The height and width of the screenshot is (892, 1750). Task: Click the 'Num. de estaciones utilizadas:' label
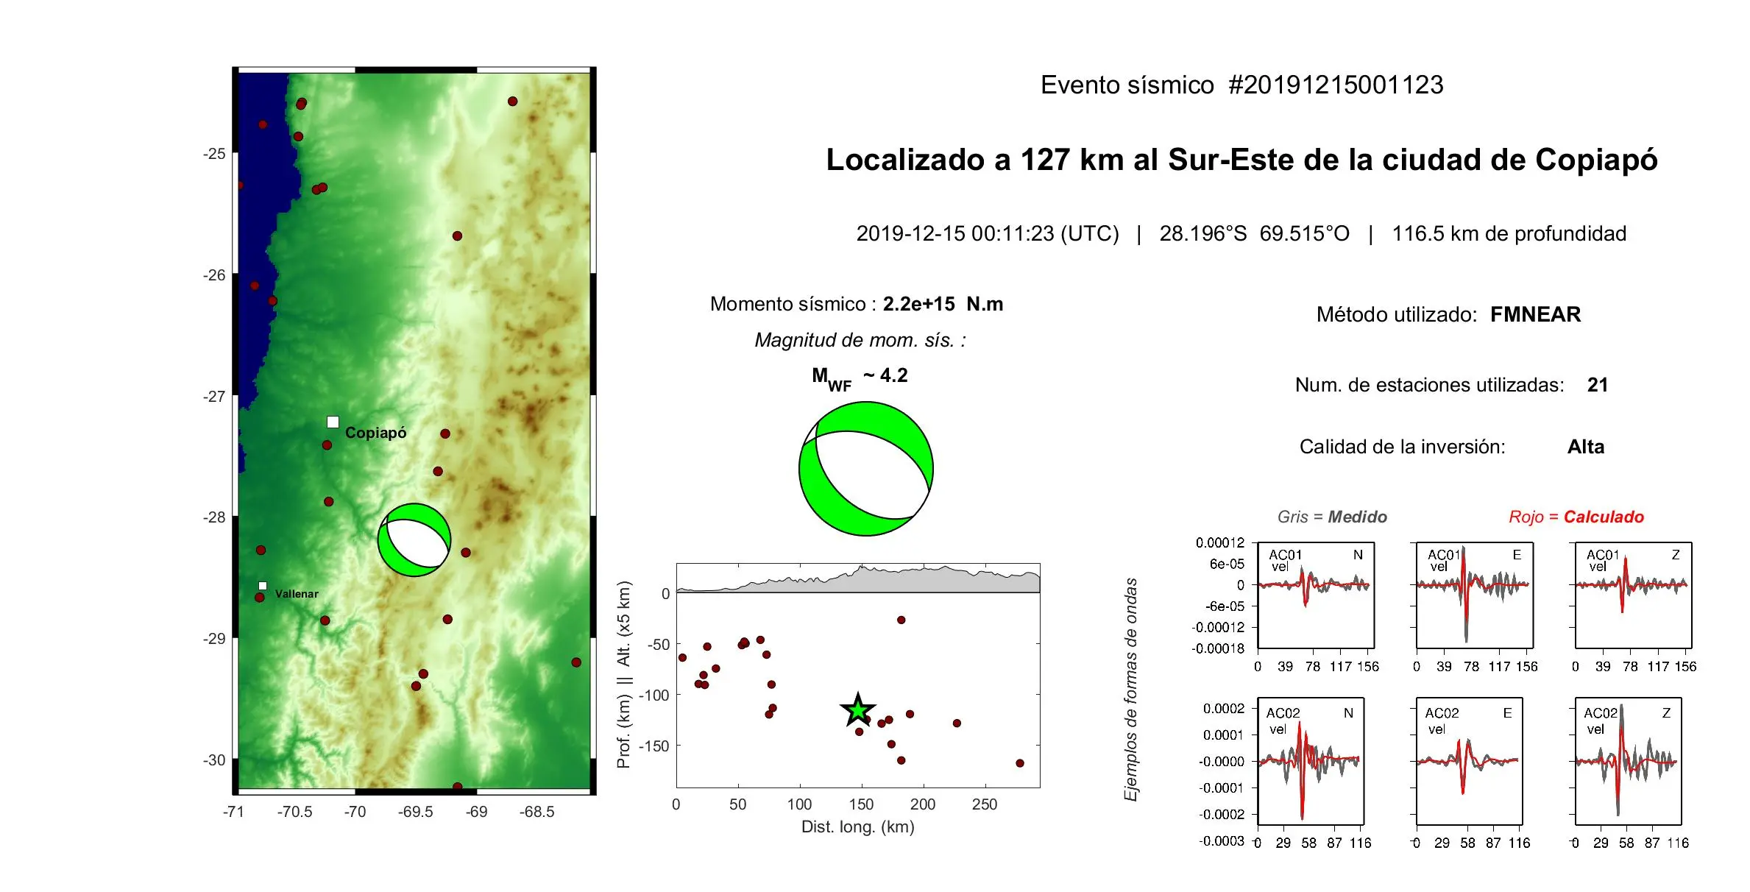point(1429,385)
